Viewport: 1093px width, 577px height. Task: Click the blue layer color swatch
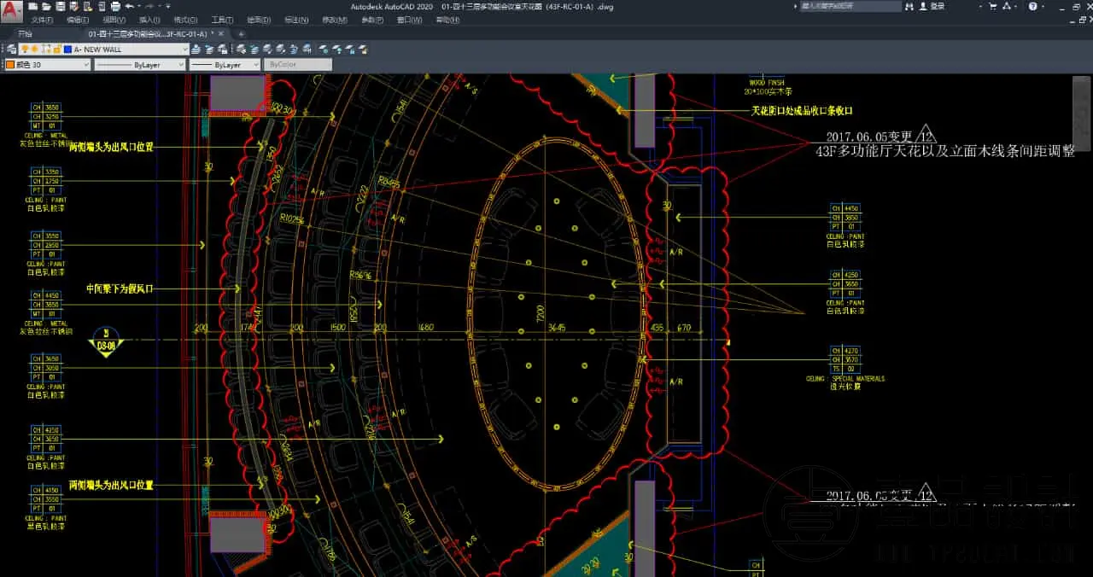click(x=67, y=50)
